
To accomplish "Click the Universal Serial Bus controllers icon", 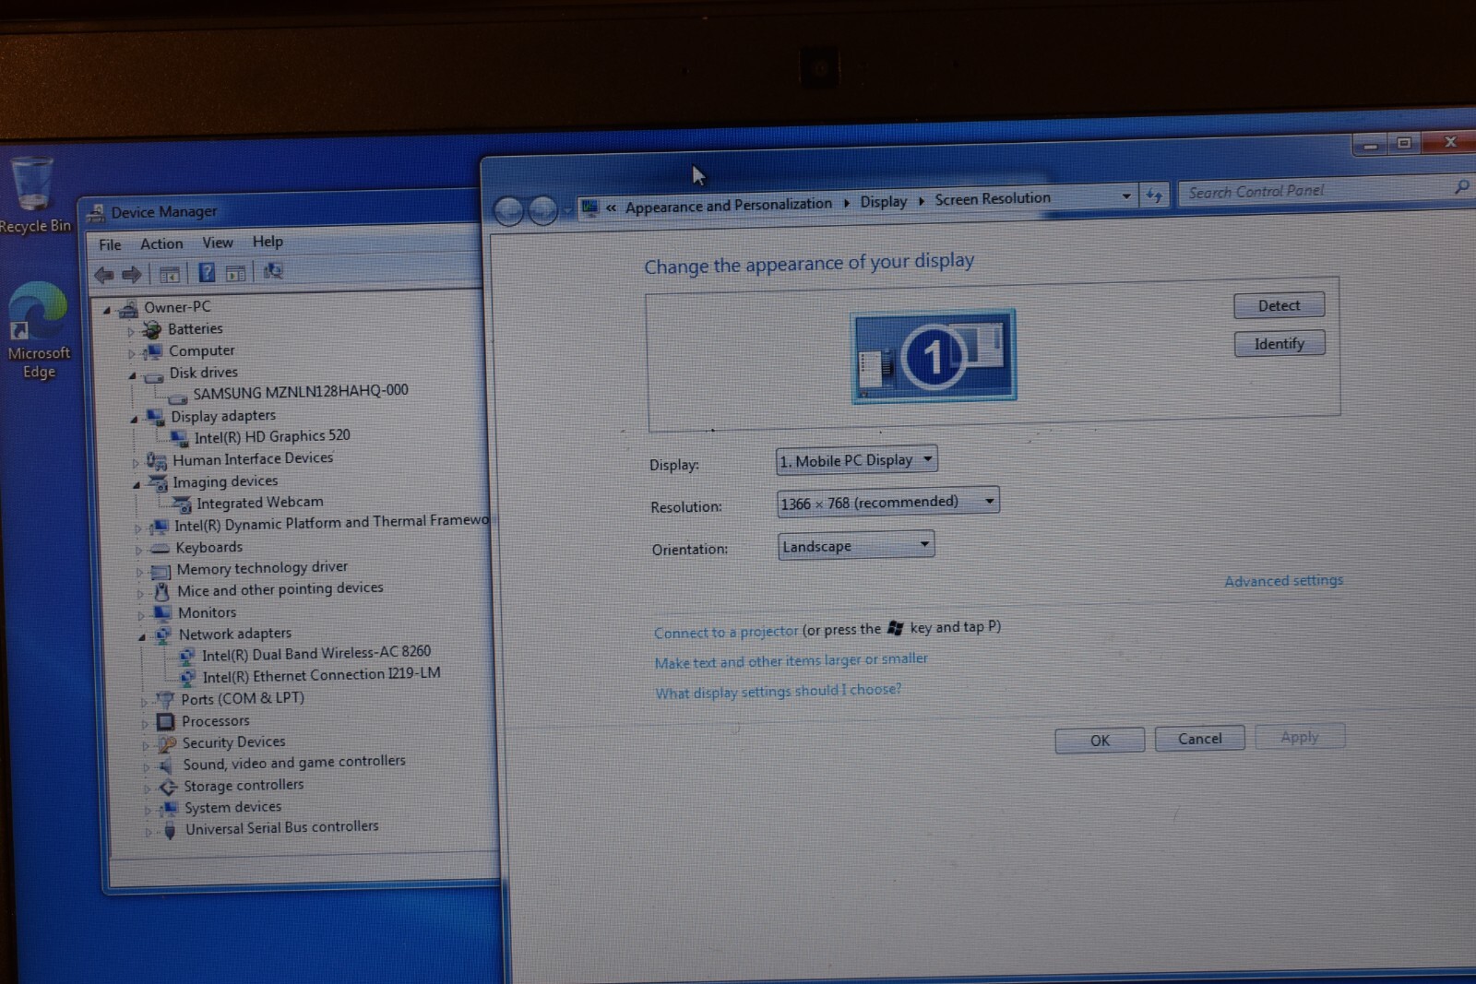I will [x=170, y=830].
